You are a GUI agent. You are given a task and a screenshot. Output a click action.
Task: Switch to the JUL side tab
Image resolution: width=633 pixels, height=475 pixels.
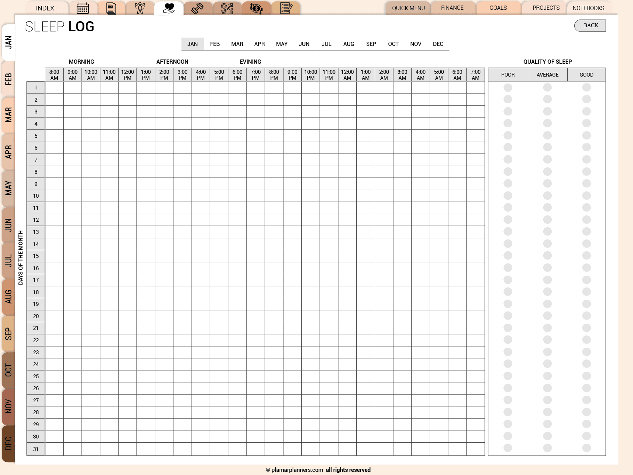pos(8,261)
